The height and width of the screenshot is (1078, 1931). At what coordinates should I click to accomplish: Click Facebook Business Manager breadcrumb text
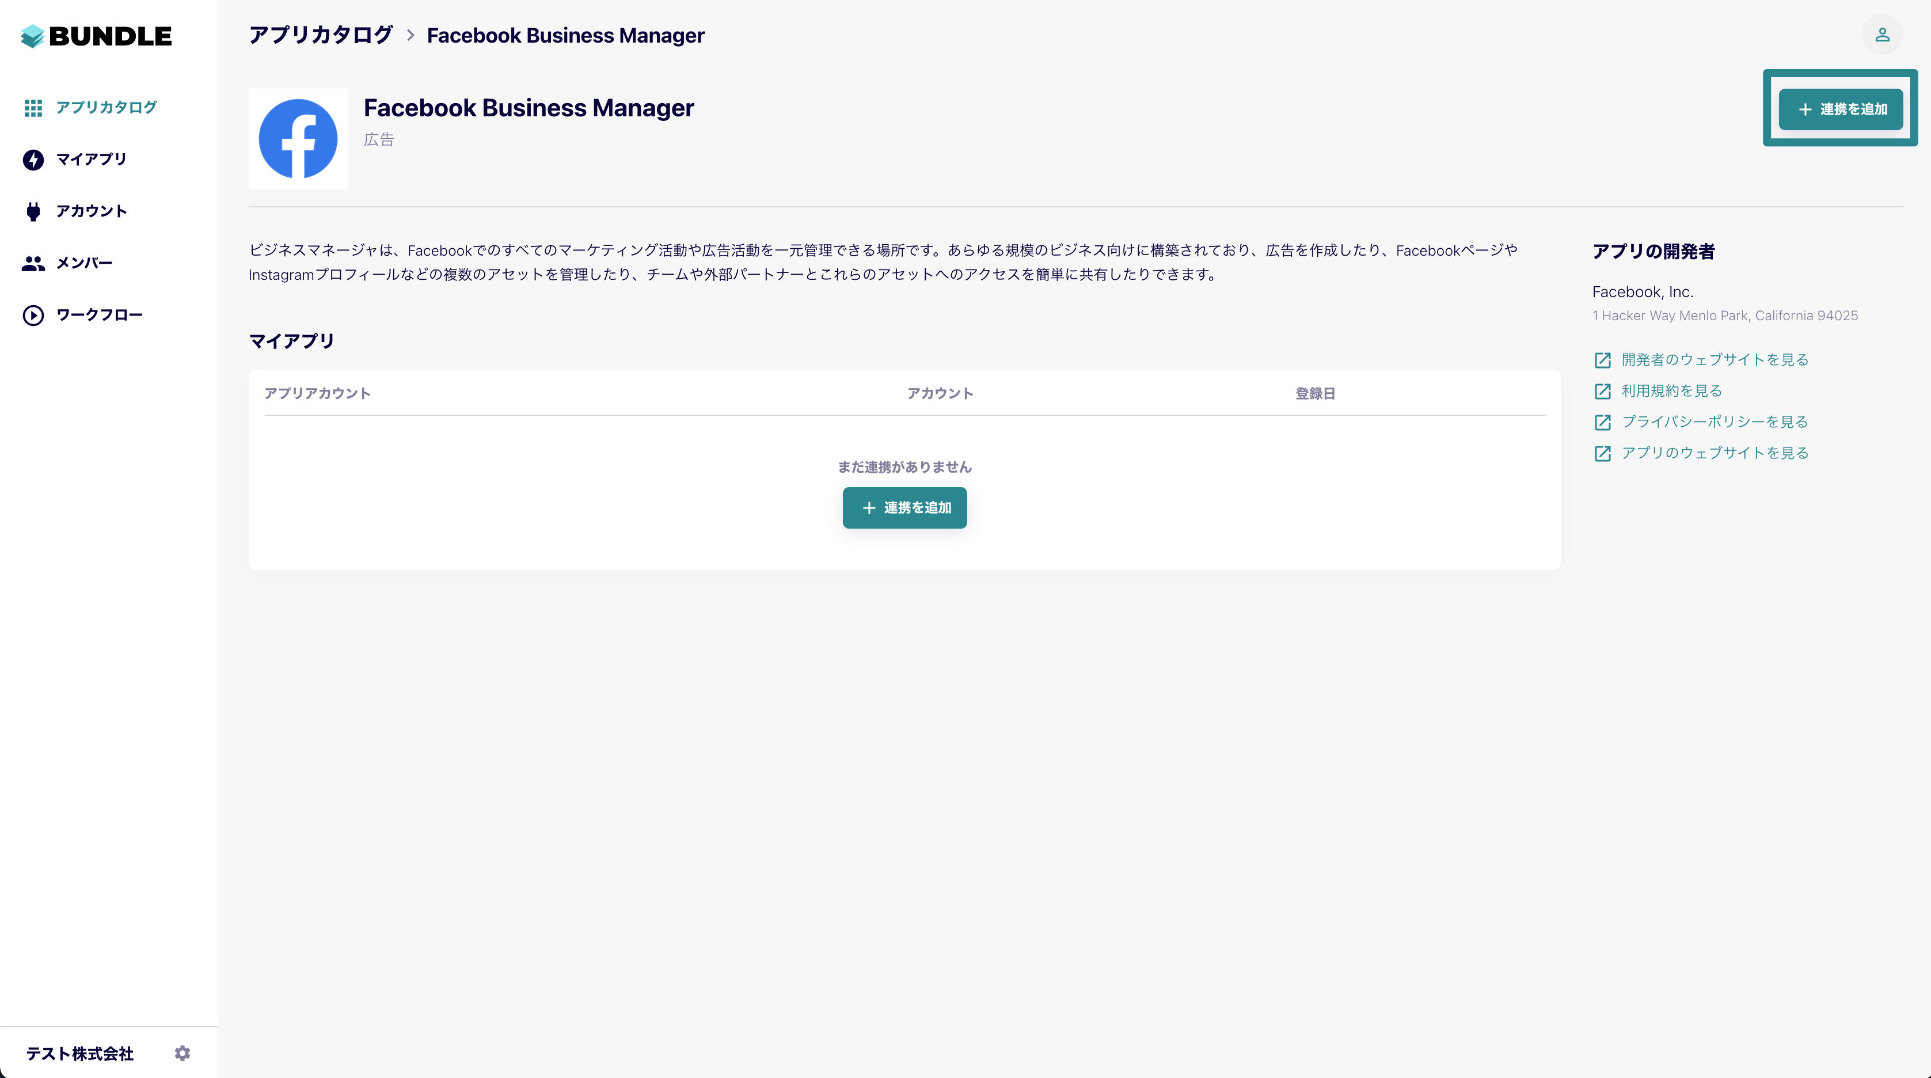(x=566, y=35)
